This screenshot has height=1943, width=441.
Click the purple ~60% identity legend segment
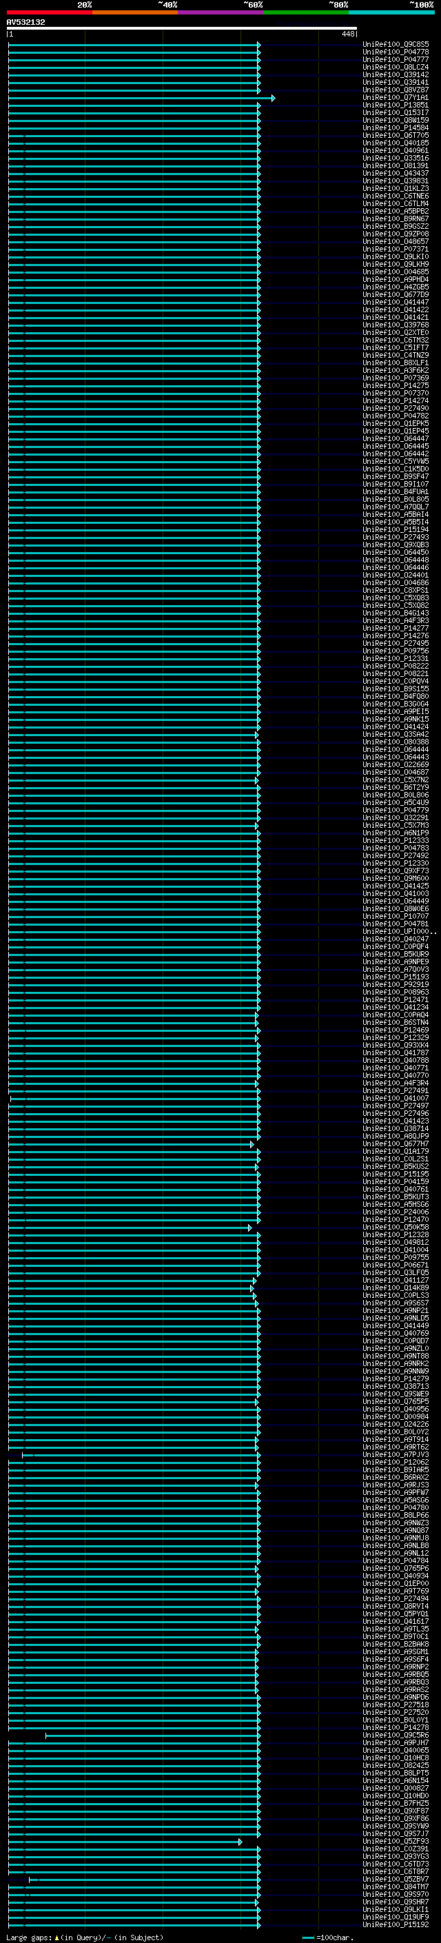tap(220, 12)
